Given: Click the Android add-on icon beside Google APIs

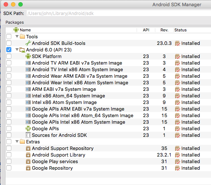Looking at the screenshot, I should [28, 128].
